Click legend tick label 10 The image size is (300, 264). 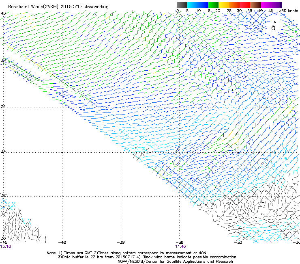coord(198,11)
